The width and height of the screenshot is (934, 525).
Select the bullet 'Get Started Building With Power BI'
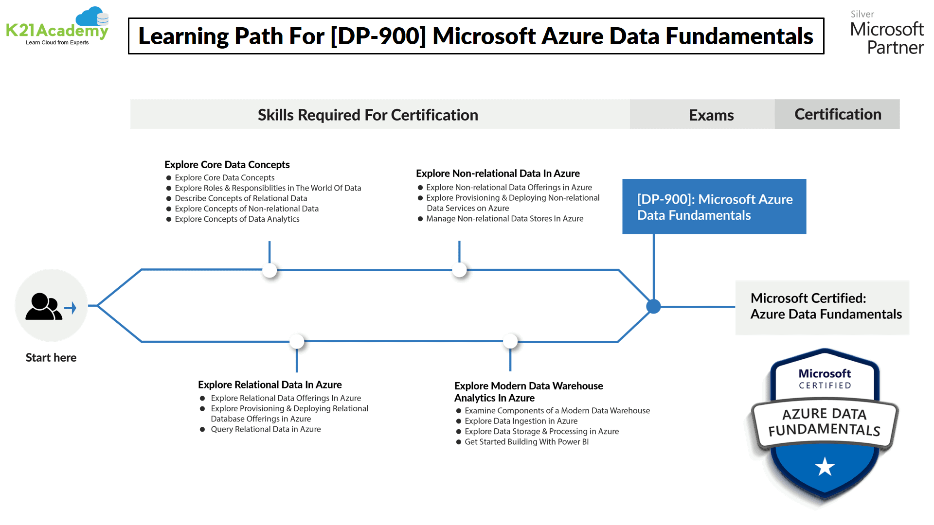pos(526,441)
